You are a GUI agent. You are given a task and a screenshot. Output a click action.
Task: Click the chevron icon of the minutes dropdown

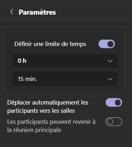click(110, 79)
